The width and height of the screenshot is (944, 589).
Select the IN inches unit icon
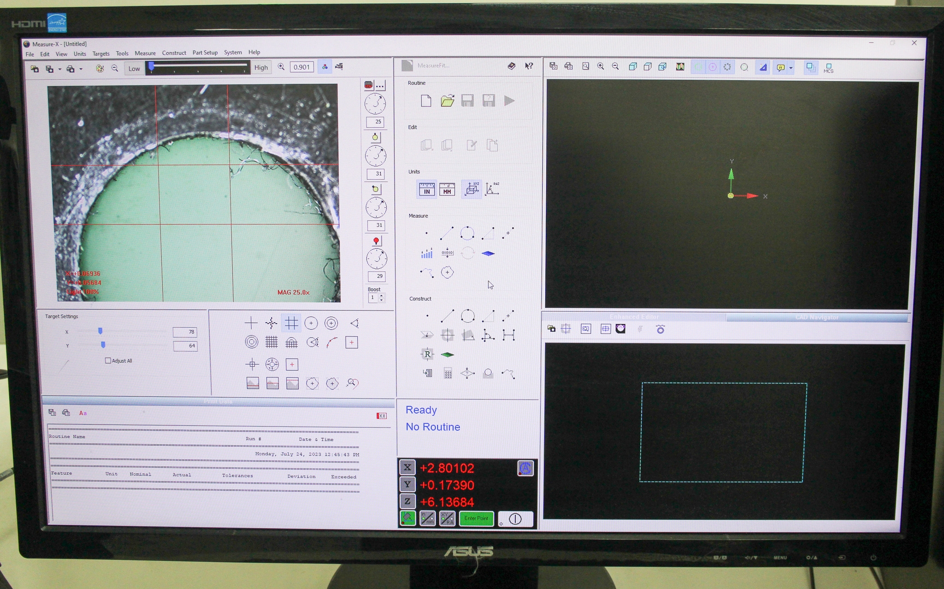coord(426,190)
